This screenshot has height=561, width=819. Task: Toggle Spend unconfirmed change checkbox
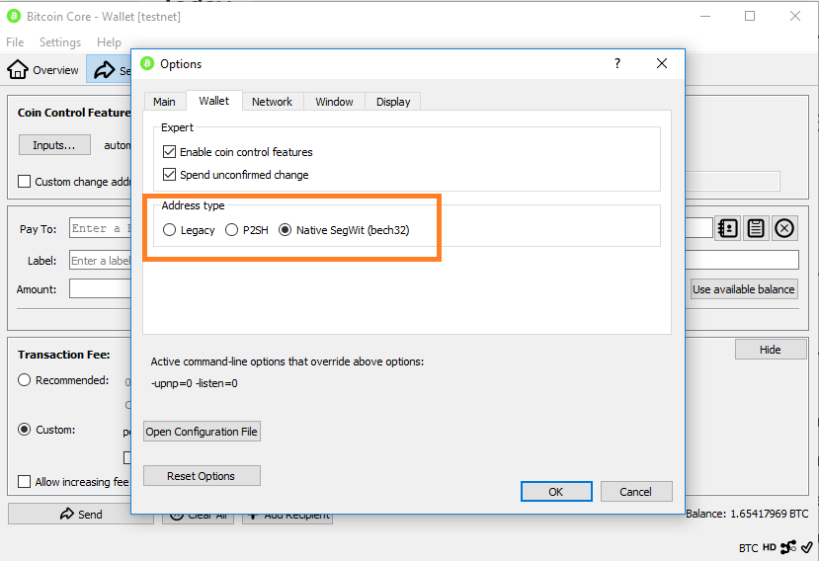(x=172, y=175)
